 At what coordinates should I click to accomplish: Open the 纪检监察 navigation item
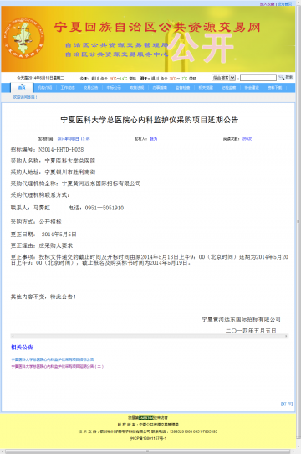coord(229,88)
